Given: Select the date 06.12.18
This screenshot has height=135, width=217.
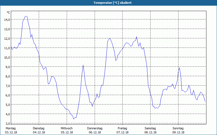Looking at the screenshot, I should pyautogui.click(x=95, y=132).
